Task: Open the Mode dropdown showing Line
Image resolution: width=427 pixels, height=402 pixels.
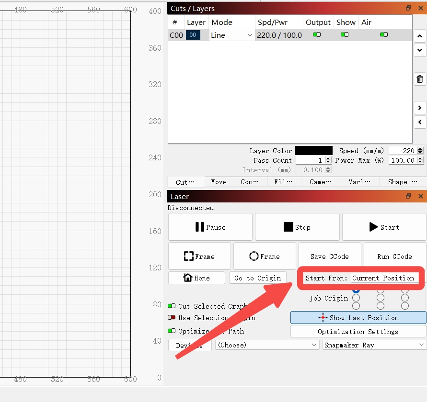Action: (x=232, y=35)
